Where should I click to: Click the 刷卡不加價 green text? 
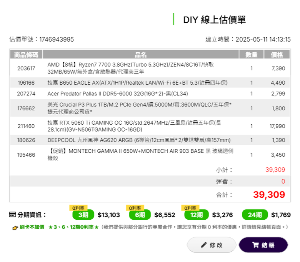pyautogui.click(x=32, y=227)
